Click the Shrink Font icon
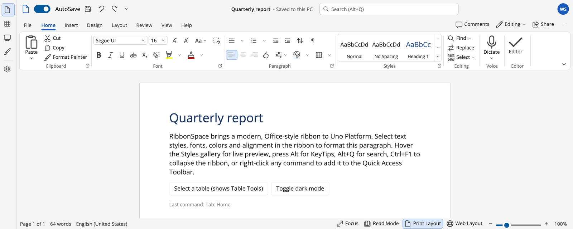 click(186, 40)
